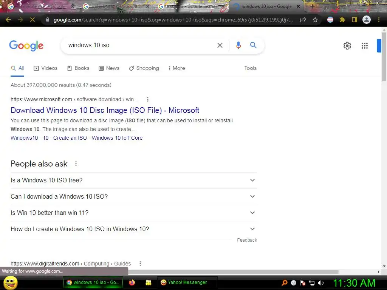This screenshot has height=290, width=387.
Task: Expand 'Can I download a Windows 10 ISO?'
Action: [x=134, y=197]
